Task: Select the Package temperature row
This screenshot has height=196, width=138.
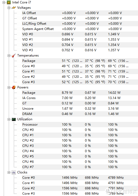Action: click(x=80, y=61)
